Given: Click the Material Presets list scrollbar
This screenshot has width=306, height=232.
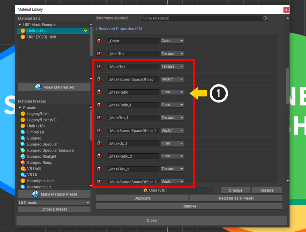Looking at the screenshot, I should click(91, 125).
